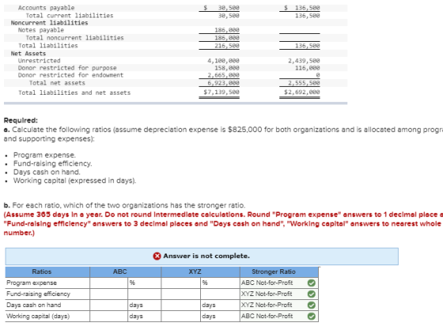Viewport: 443px width, 330px height.
Task: Click the 'Stronger Ratio' column header
Action: [x=279, y=272]
